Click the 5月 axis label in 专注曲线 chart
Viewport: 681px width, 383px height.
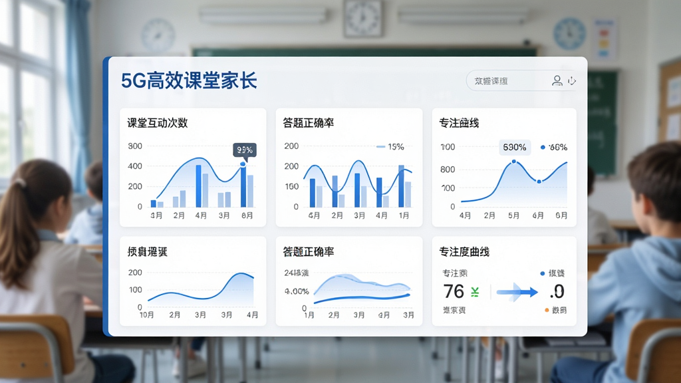point(514,215)
